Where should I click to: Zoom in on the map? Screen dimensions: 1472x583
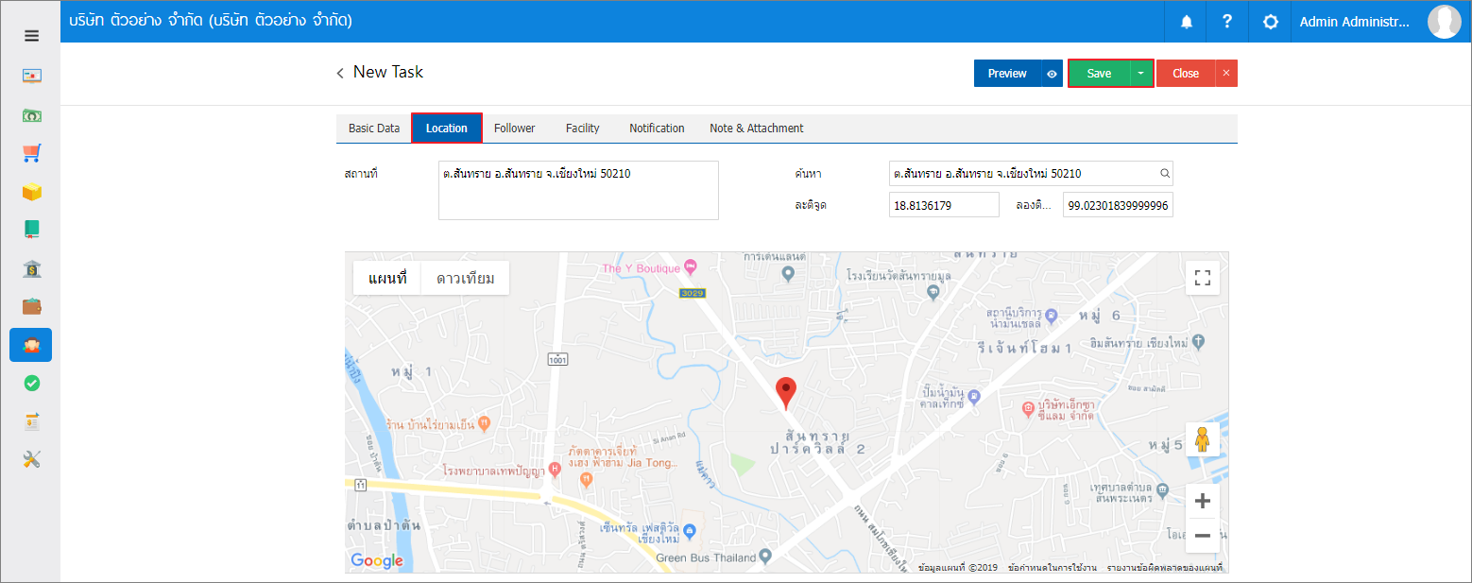click(1203, 501)
